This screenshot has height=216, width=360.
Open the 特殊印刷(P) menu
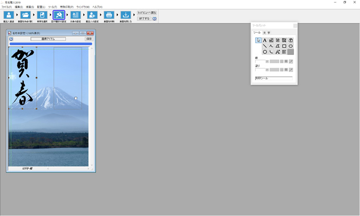coord(67,7)
